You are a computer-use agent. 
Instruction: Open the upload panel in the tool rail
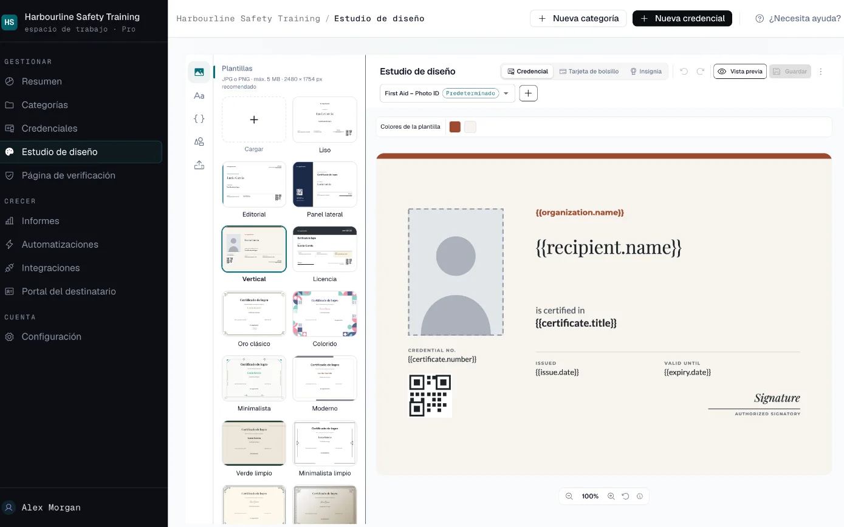pos(199,165)
